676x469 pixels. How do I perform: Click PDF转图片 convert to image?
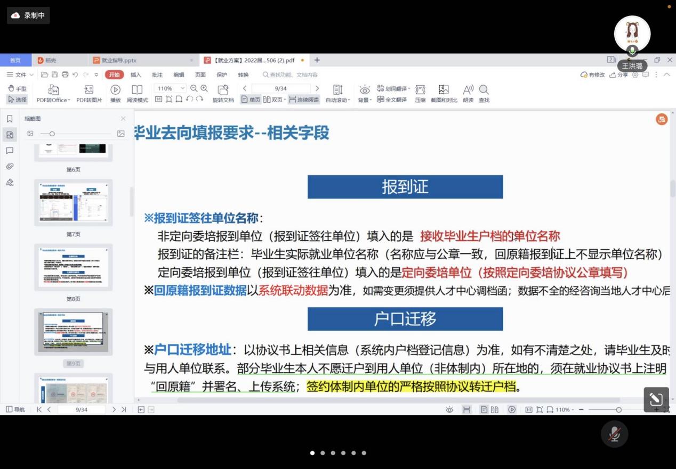click(89, 94)
